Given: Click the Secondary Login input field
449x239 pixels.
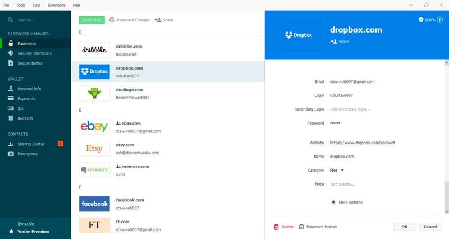Looking at the screenshot, I should coord(350,109).
